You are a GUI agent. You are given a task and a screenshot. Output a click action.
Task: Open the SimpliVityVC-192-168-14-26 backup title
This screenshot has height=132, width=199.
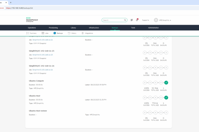coord(42,66)
